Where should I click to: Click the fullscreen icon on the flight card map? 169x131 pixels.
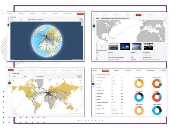point(98,21)
